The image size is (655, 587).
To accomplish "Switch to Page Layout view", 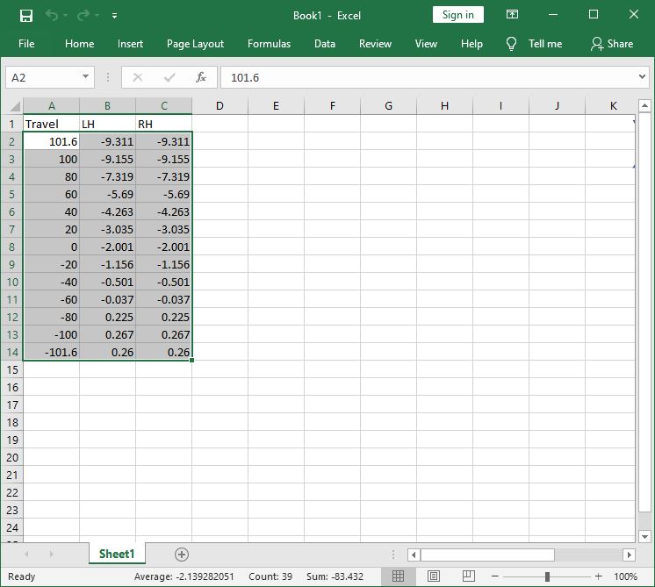I will [433, 576].
